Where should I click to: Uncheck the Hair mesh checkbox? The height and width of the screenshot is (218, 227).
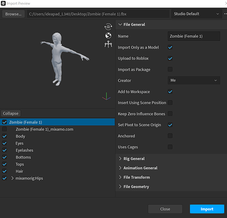5,171
